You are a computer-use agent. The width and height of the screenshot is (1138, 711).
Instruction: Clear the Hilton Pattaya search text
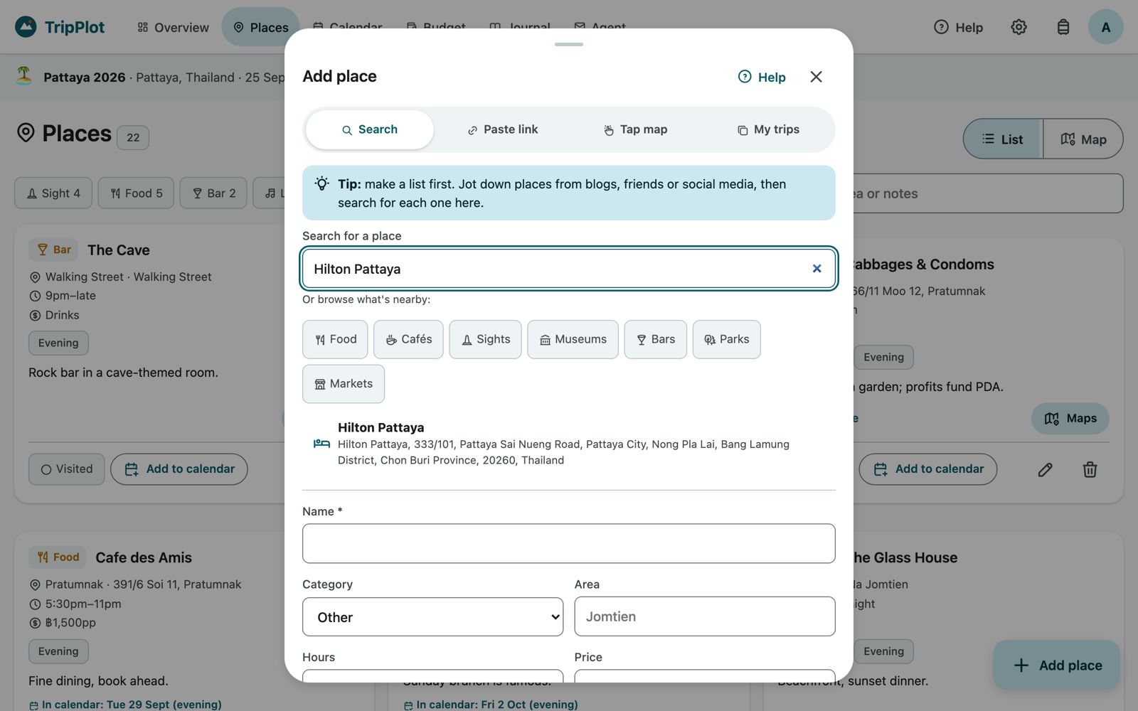coord(817,269)
